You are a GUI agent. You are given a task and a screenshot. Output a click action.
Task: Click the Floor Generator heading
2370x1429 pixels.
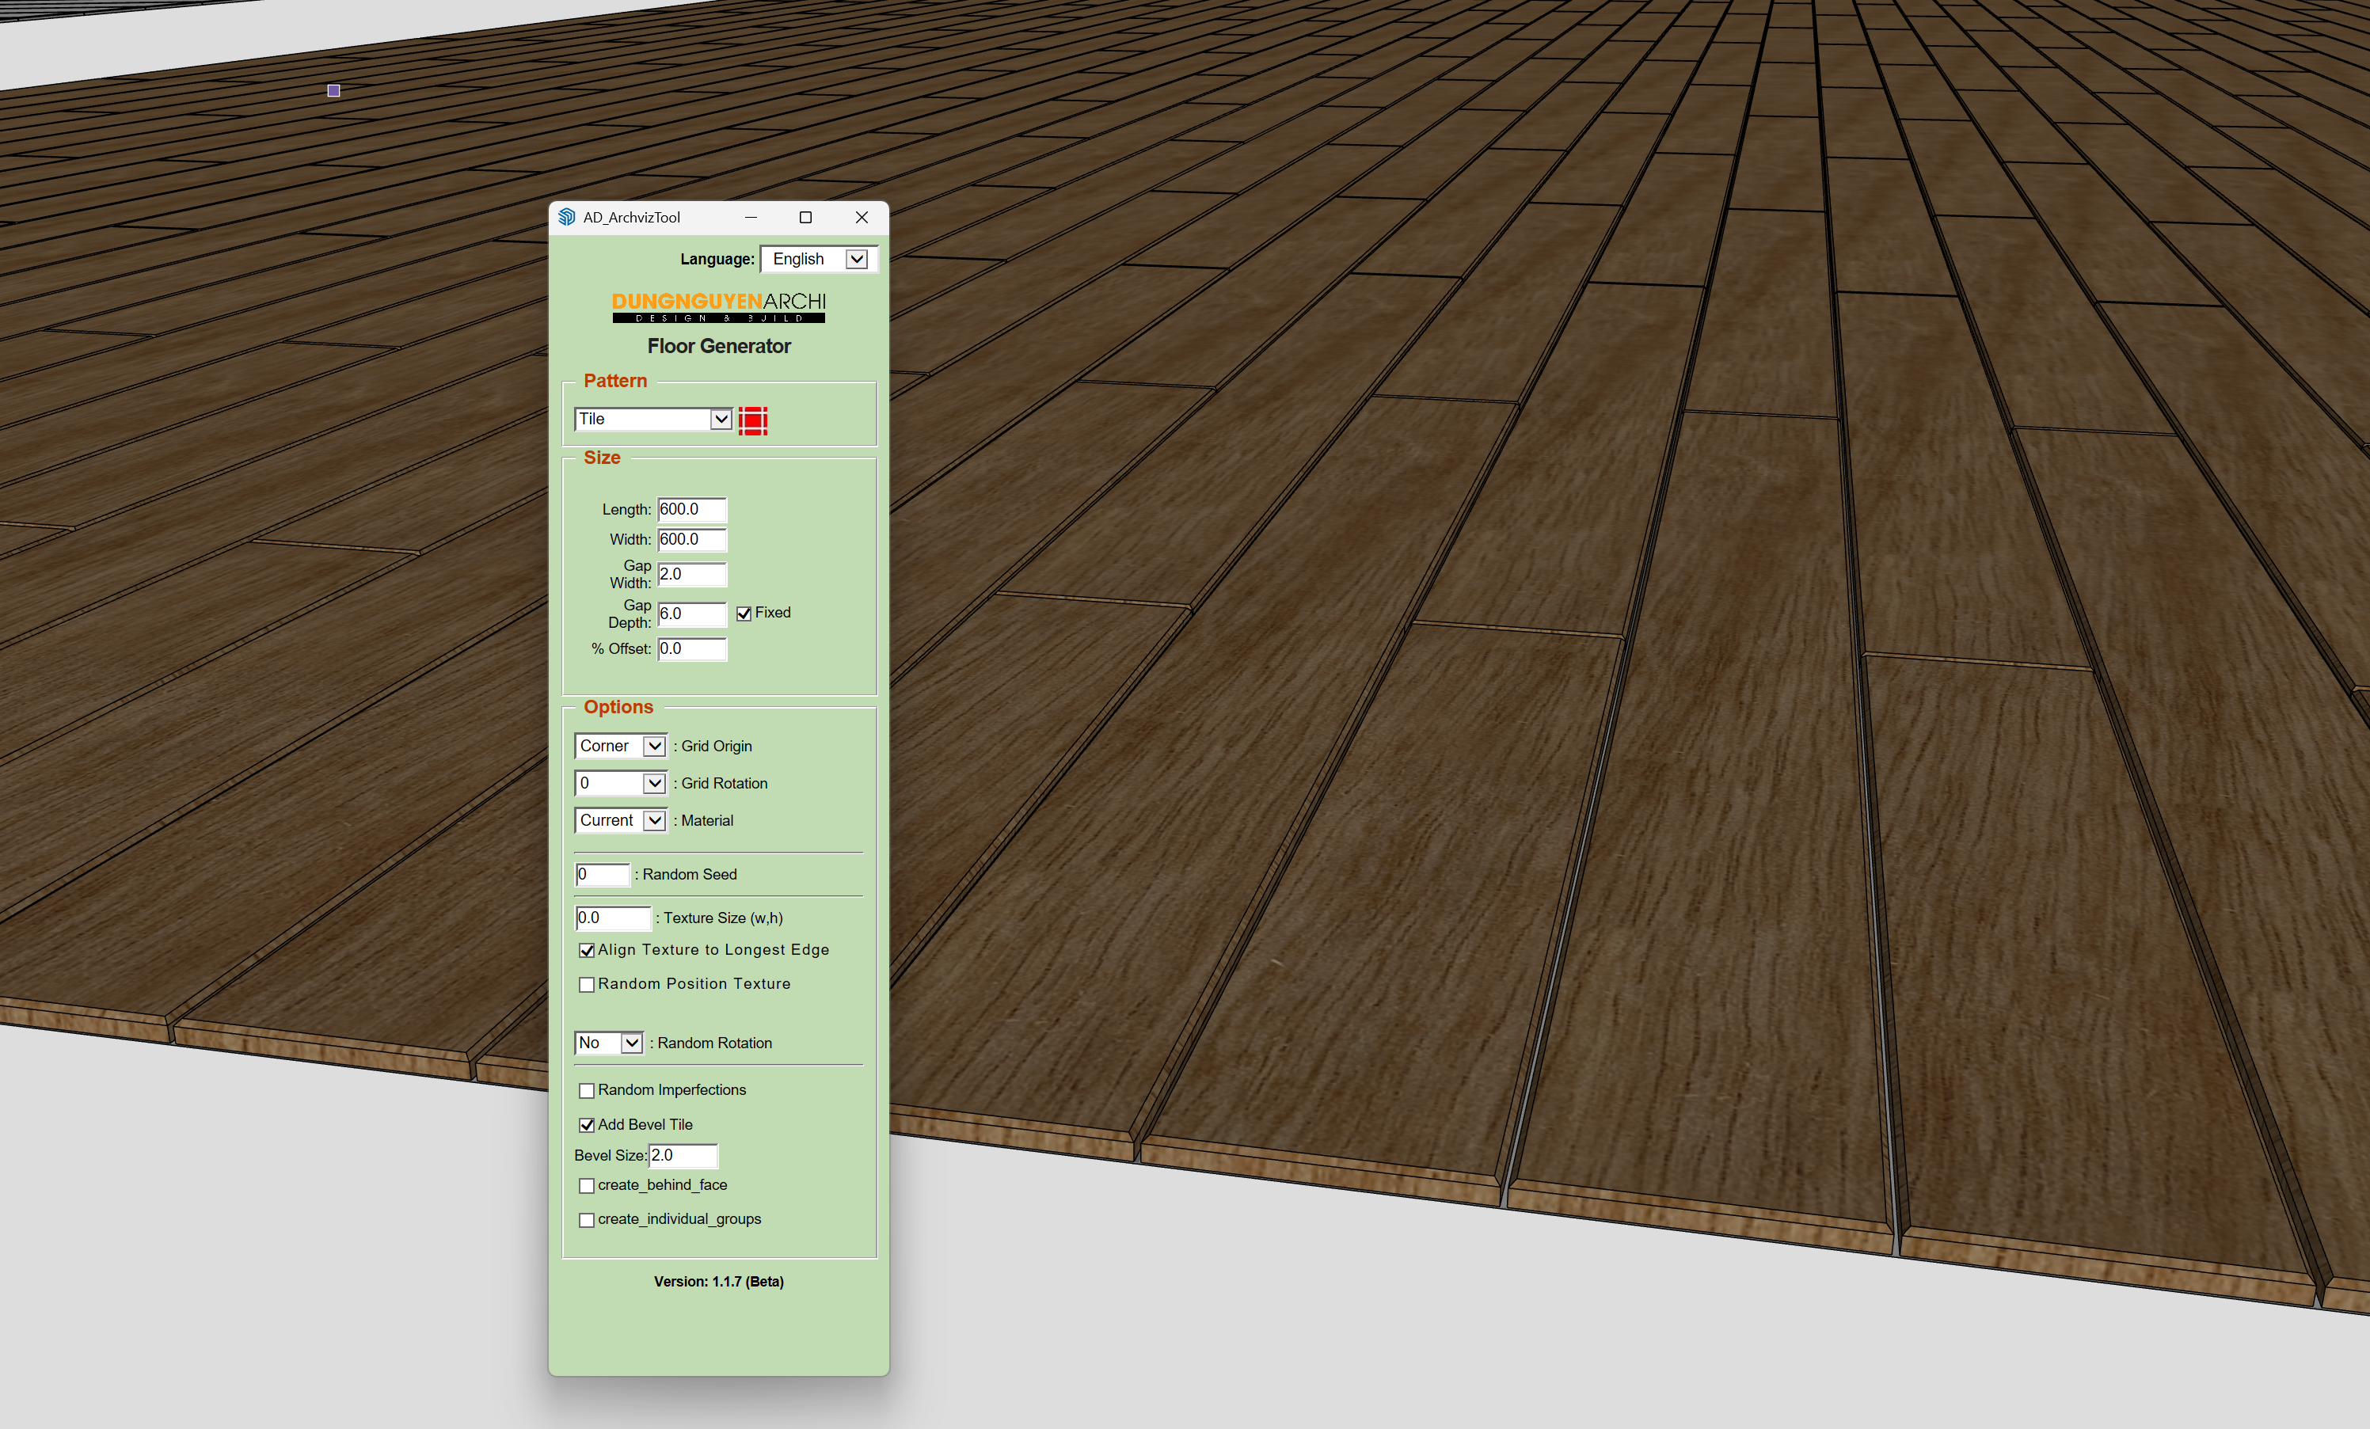click(x=718, y=346)
